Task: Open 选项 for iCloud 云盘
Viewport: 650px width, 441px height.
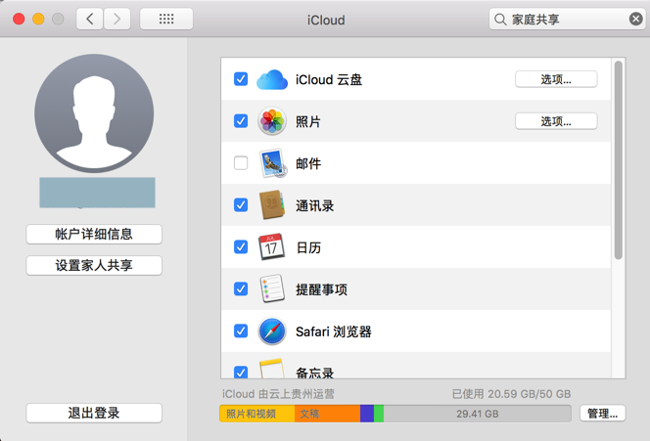Action: (x=556, y=79)
